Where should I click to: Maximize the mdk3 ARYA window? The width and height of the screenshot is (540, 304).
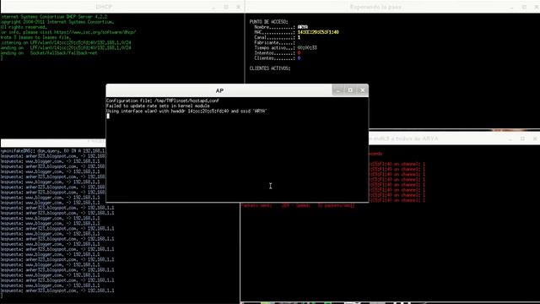coord(522,138)
